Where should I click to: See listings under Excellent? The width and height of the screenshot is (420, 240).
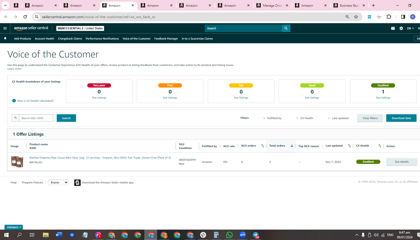(x=383, y=98)
